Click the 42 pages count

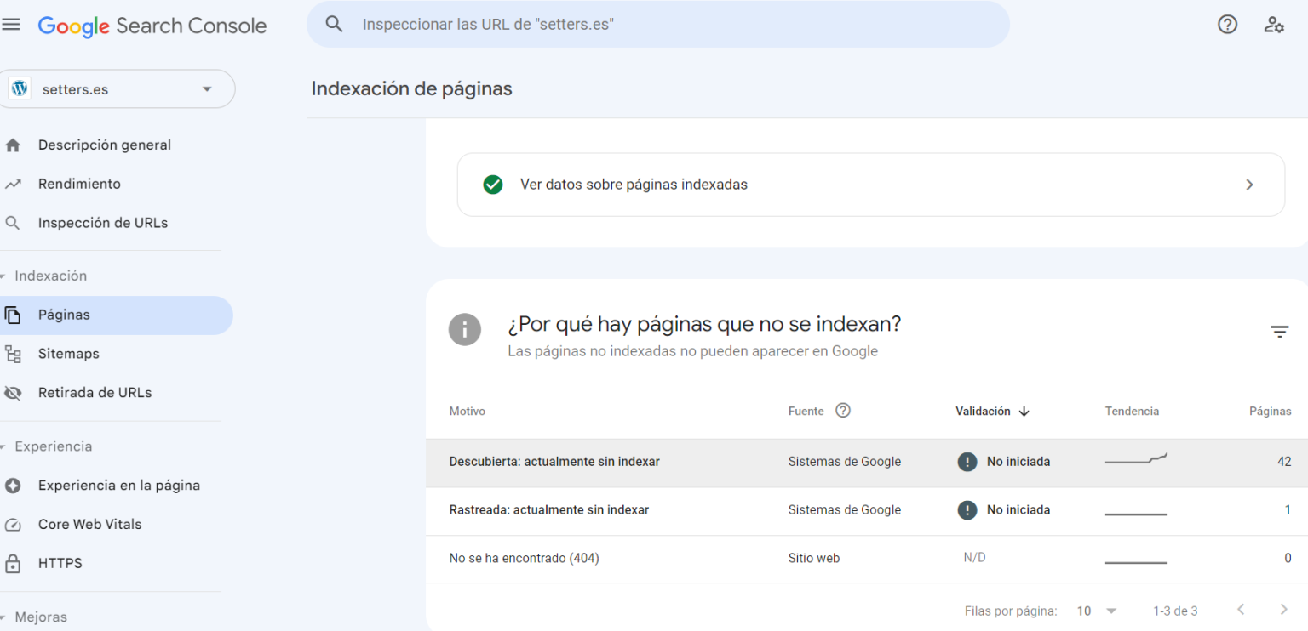(1283, 463)
